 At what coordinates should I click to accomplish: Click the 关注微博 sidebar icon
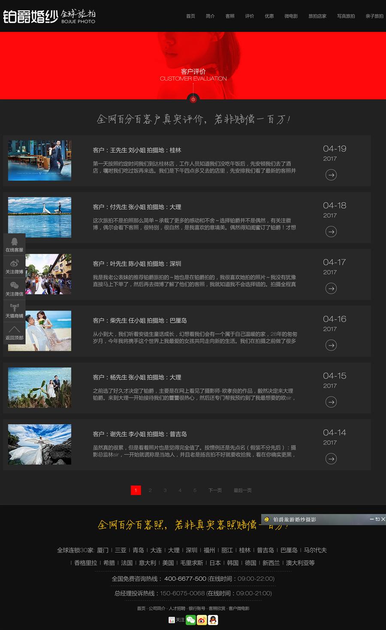click(14, 267)
